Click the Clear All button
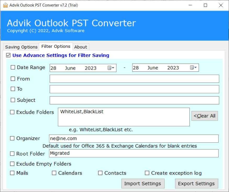 [x=205, y=116]
